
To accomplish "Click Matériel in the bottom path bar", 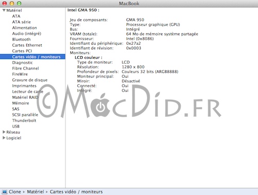I will tap(36, 192).
